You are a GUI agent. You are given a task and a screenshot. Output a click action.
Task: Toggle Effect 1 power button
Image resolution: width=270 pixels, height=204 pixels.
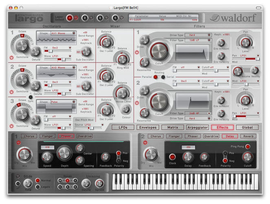[19, 143]
